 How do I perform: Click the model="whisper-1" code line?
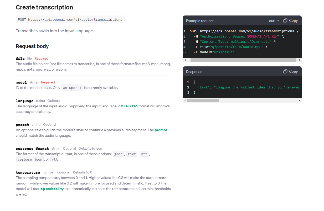point(214,52)
